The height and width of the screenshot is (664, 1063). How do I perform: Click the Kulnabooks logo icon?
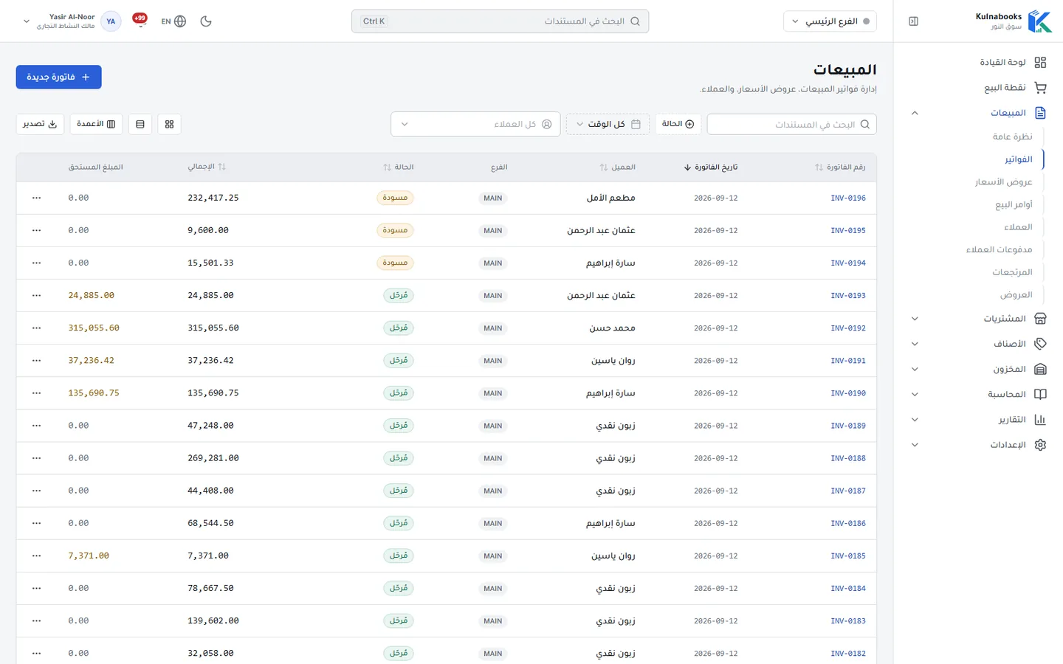(x=1039, y=21)
